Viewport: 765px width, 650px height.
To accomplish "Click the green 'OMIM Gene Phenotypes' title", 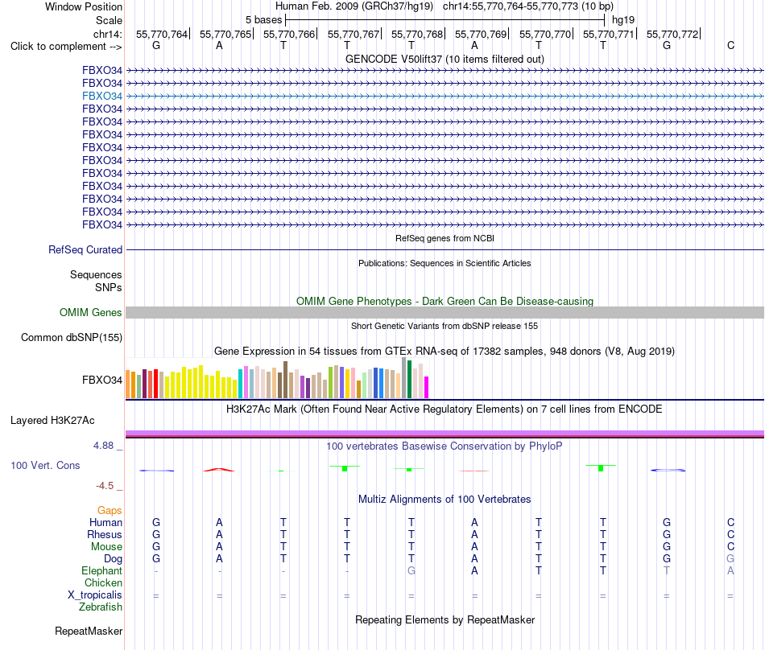I will [x=445, y=301].
